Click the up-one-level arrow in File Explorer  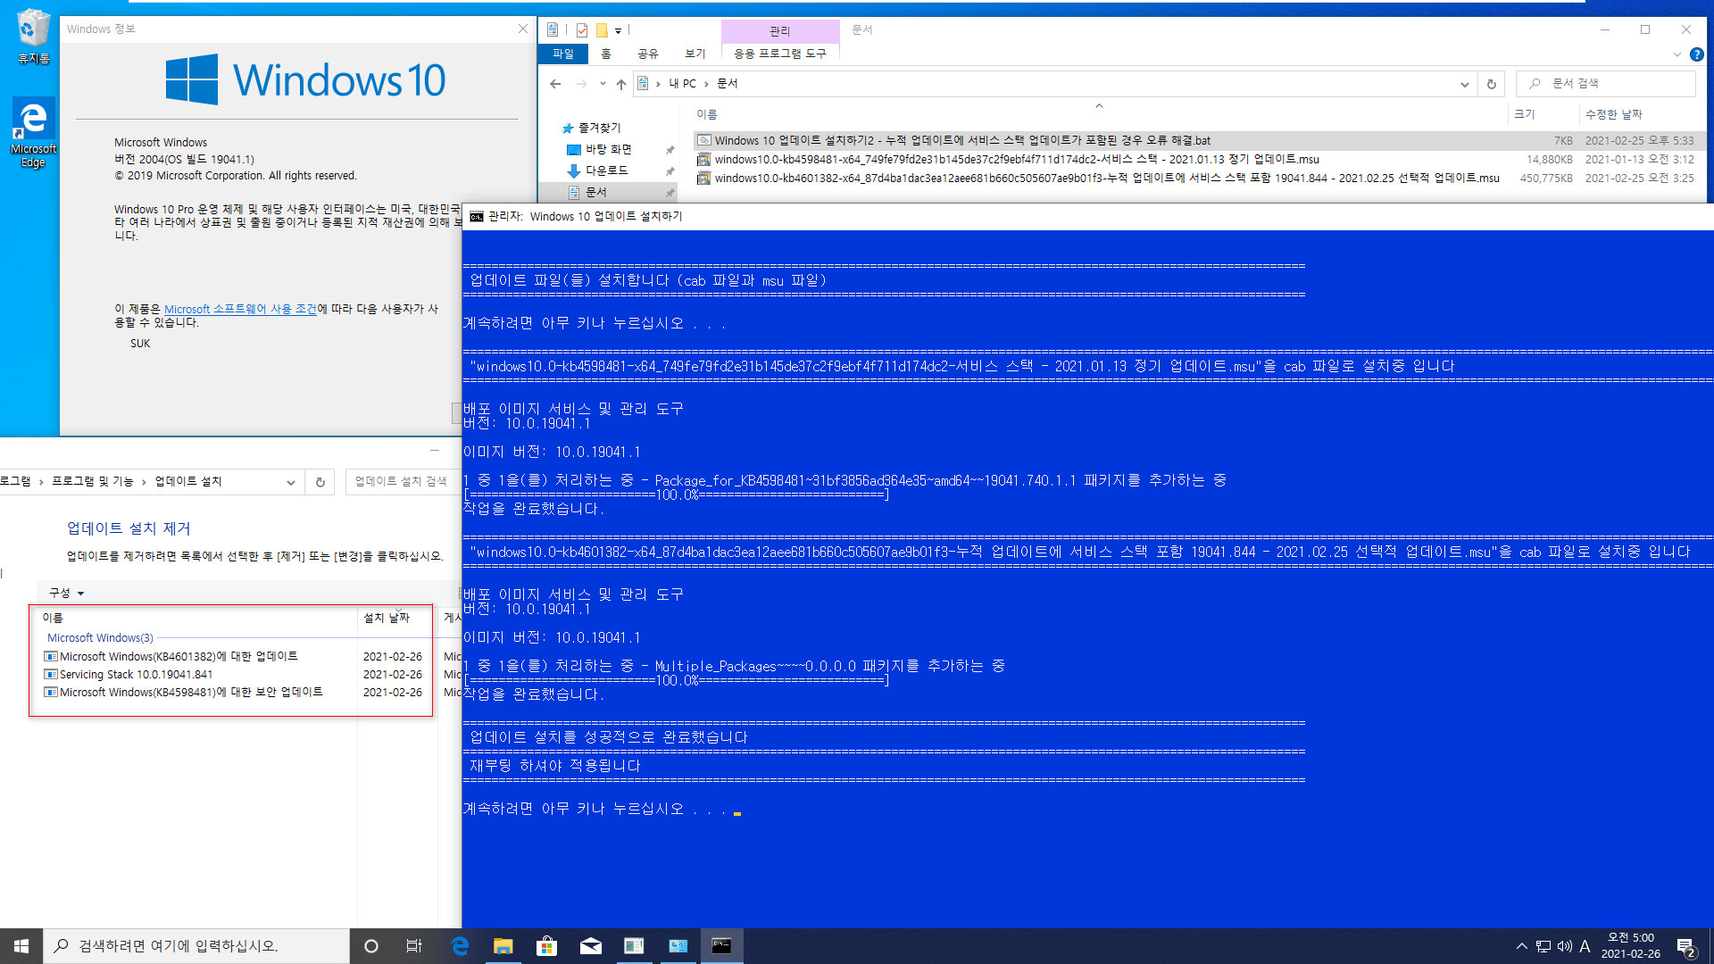(621, 84)
